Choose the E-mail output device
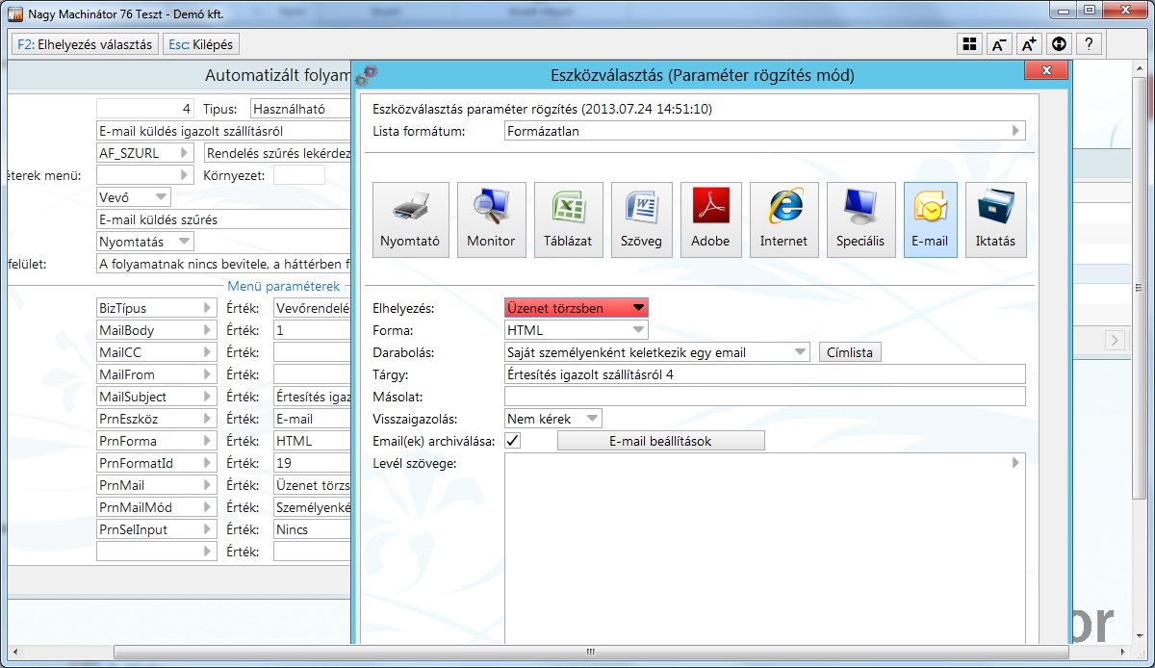 pos(930,219)
